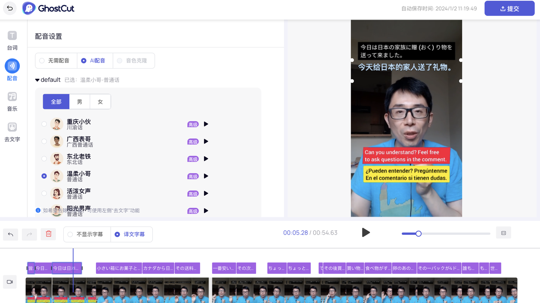The image size is (540, 303).
Task: Select subtitle clip 誰も...
Action: click(470, 268)
